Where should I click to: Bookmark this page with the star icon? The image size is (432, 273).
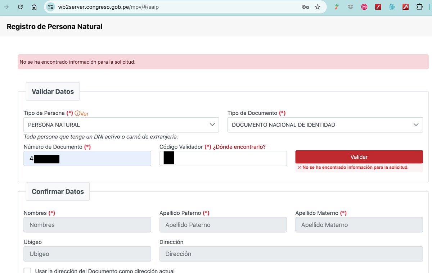click(318, 7)
